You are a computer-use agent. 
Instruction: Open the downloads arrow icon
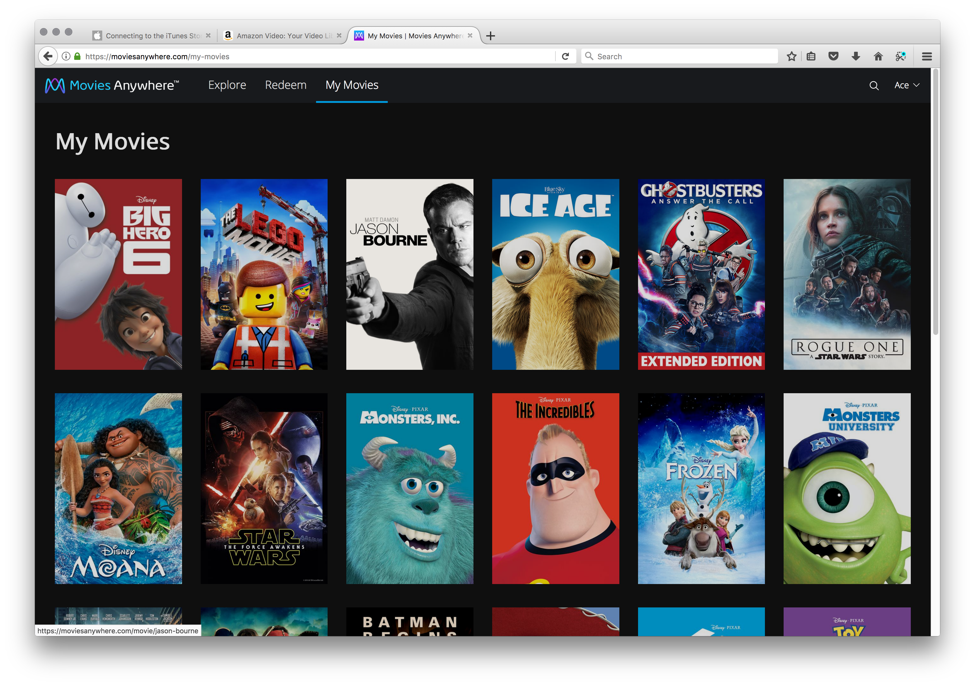[x=856, y=56]
